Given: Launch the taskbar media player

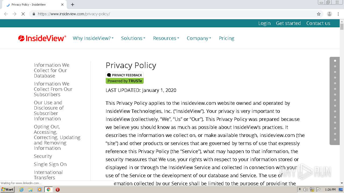Looking at the screenshot, I should pos(40,190).
